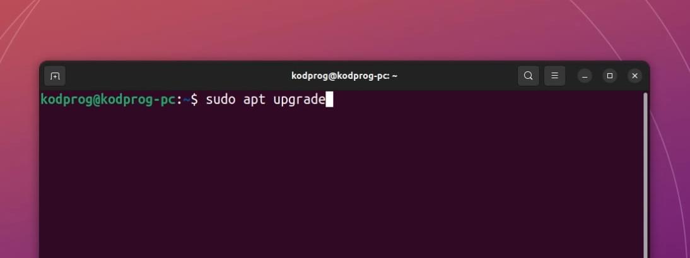The height and width of the screenshot is (258, 690).
Task: Click the terminal vertical scrollbar
Action: (x=646, y=175)
